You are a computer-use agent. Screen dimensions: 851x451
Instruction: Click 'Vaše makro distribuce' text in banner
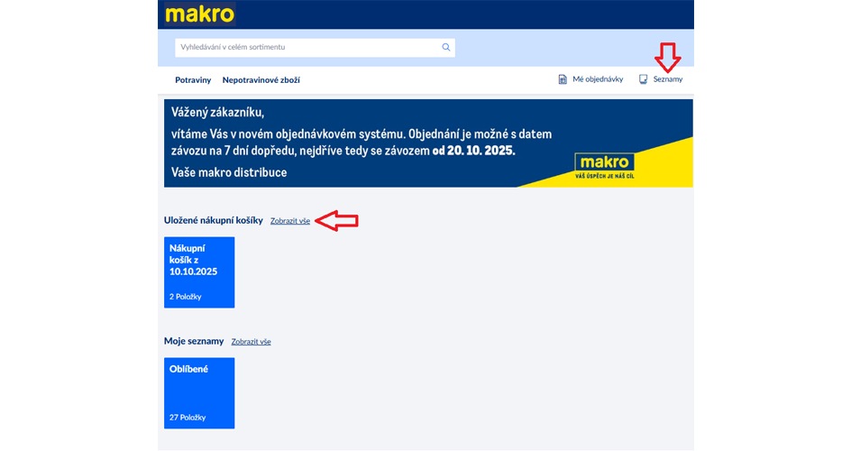tap(229, 172)
